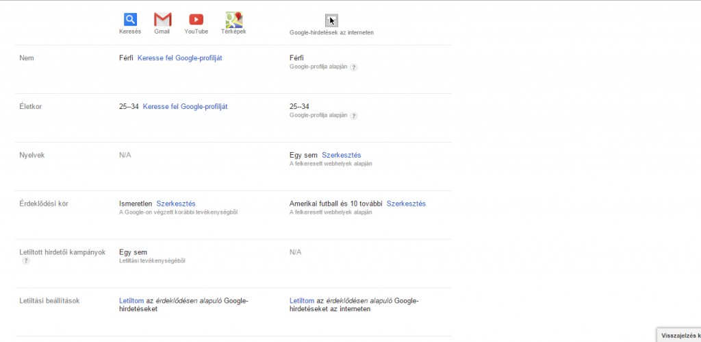
Task: Click the blue Keresés search icon
Action: click(130, 20)
